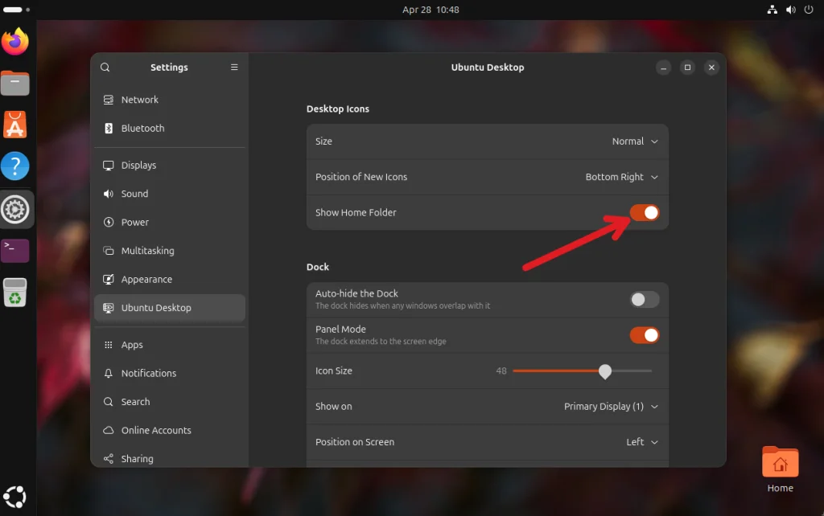Open the Home folder desktop icon
This screenshot has width=824, height=516.
[780, 469]
